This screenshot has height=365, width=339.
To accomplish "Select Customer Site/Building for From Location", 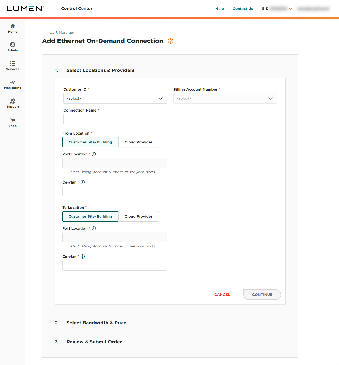I will click(x=90, y=142).
